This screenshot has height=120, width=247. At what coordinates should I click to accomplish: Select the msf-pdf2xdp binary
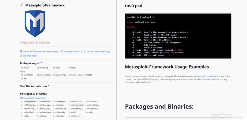[x=29, y=112]
